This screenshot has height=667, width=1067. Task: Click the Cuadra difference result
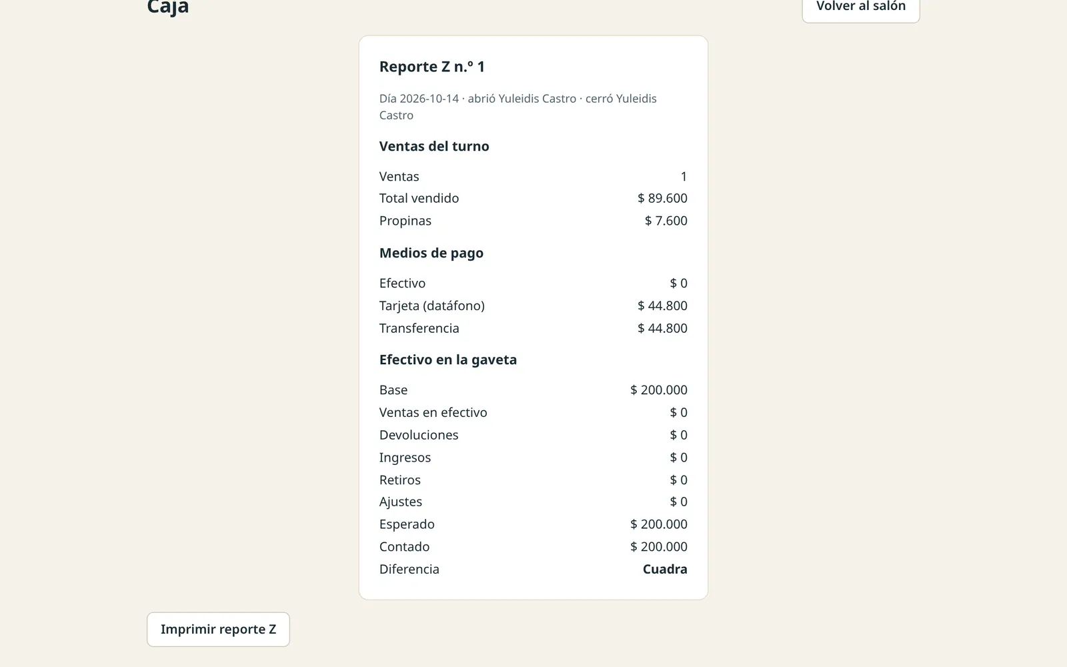[x=665, y=569]
